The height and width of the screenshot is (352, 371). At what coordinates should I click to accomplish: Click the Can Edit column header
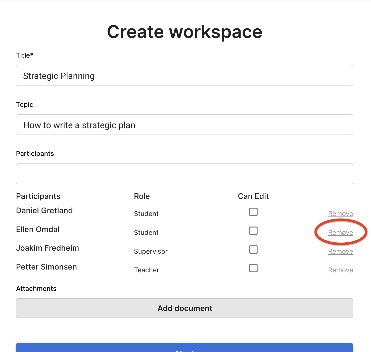(x=253, y=196)
